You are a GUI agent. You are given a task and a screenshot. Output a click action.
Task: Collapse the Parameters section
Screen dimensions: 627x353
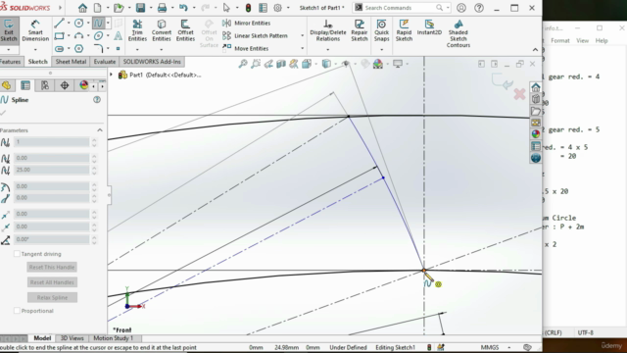pyautogui.click(x=100, y=130)
